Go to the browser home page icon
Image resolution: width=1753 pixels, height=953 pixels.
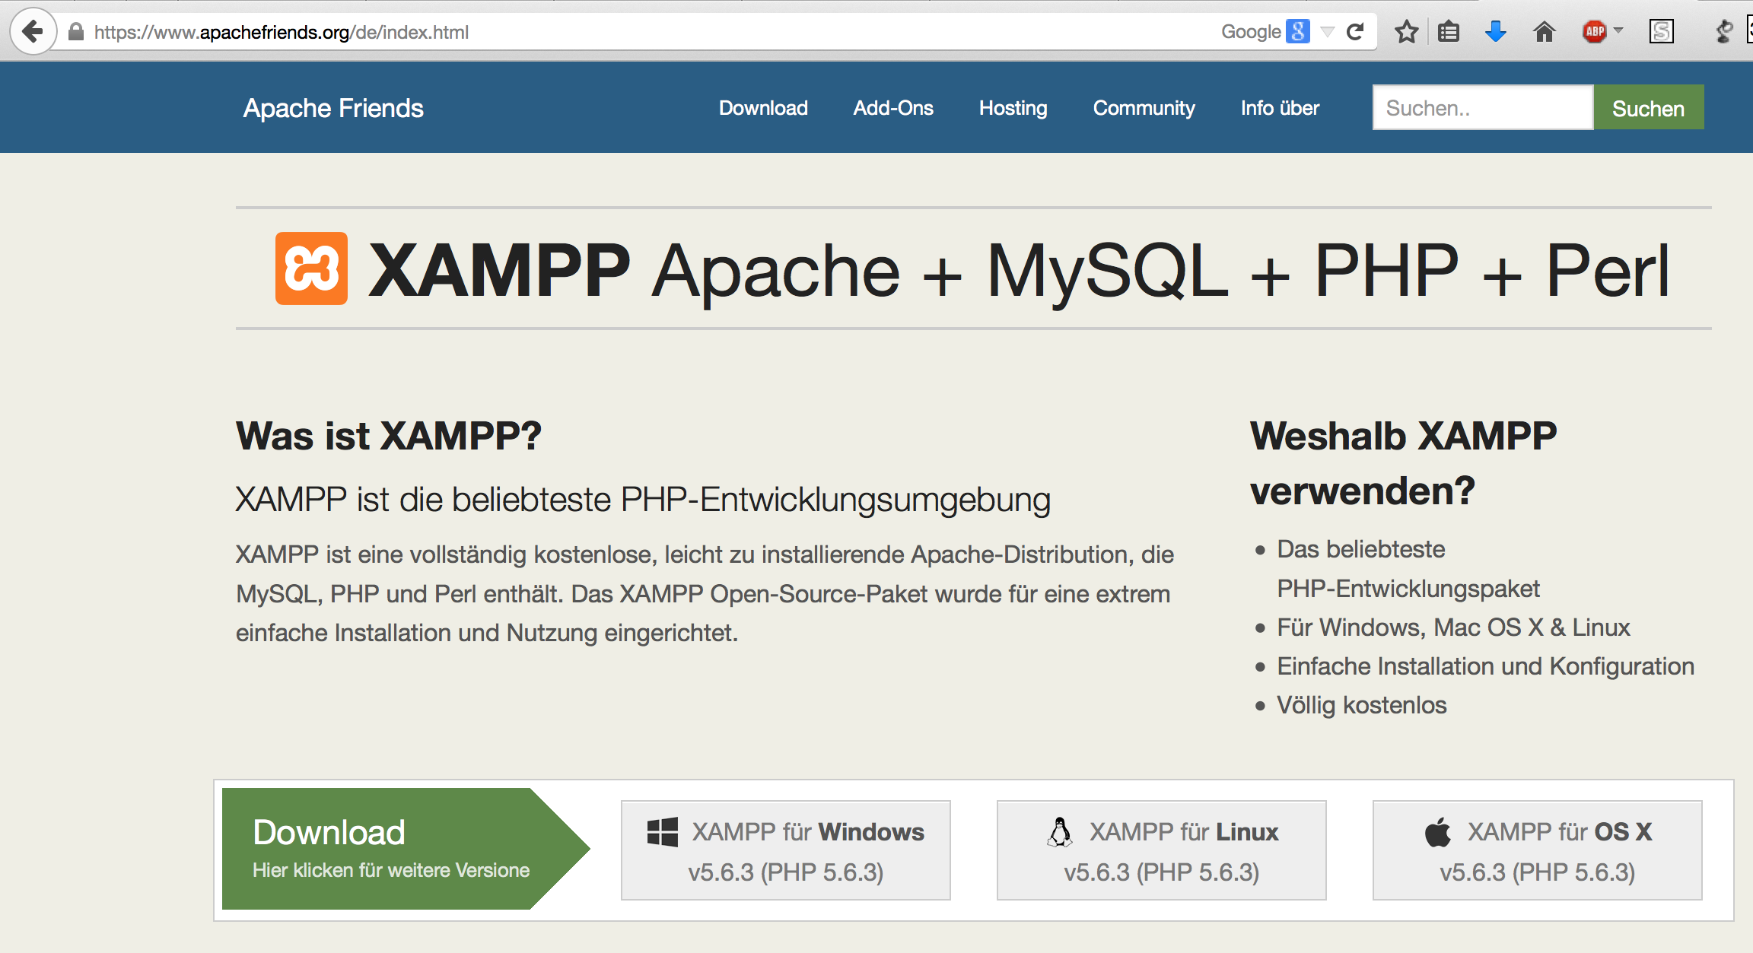[1544, 32]
